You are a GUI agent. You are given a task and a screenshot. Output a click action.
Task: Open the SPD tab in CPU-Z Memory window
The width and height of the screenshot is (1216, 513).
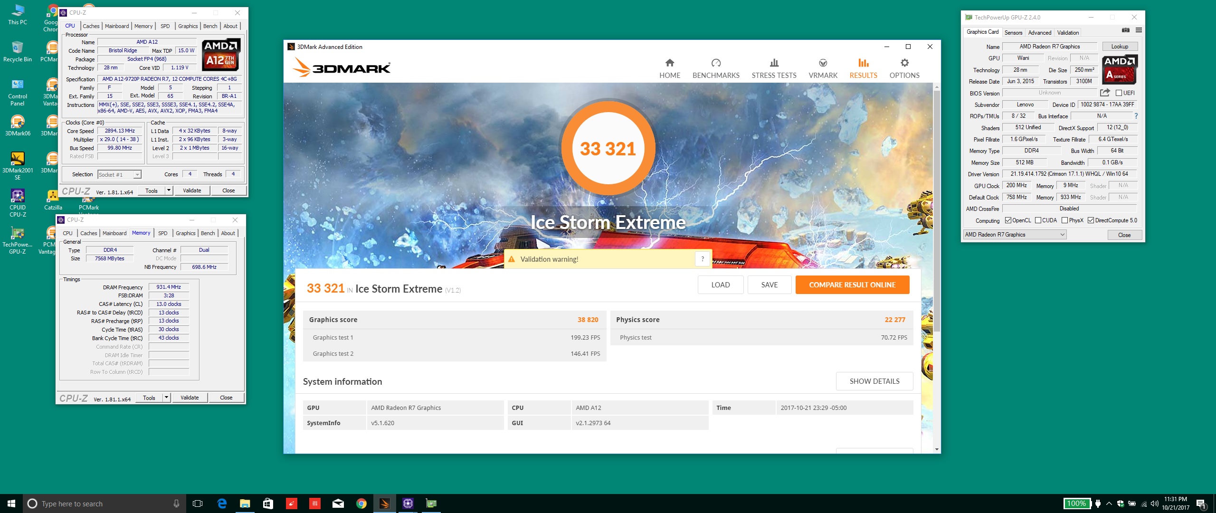point(162,233)
